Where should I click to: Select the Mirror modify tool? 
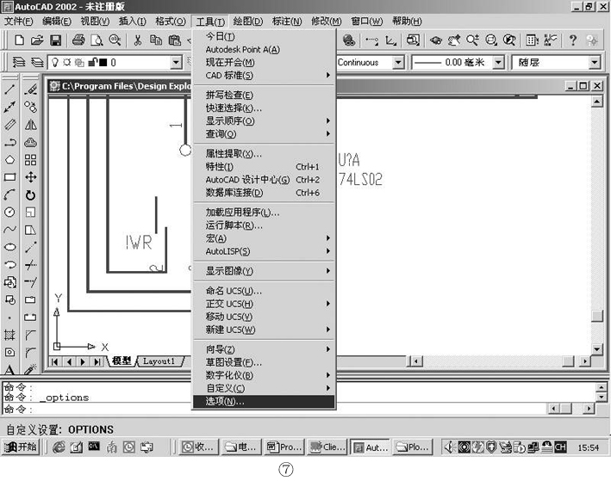coord(30,125)
